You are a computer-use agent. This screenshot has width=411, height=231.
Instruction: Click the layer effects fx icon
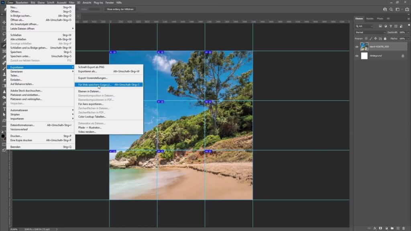[375, 228]
